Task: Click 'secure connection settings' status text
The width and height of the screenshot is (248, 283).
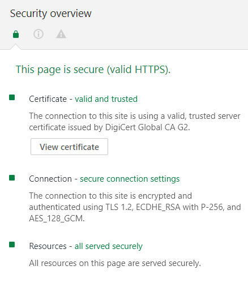Action: tap(130, 179)
